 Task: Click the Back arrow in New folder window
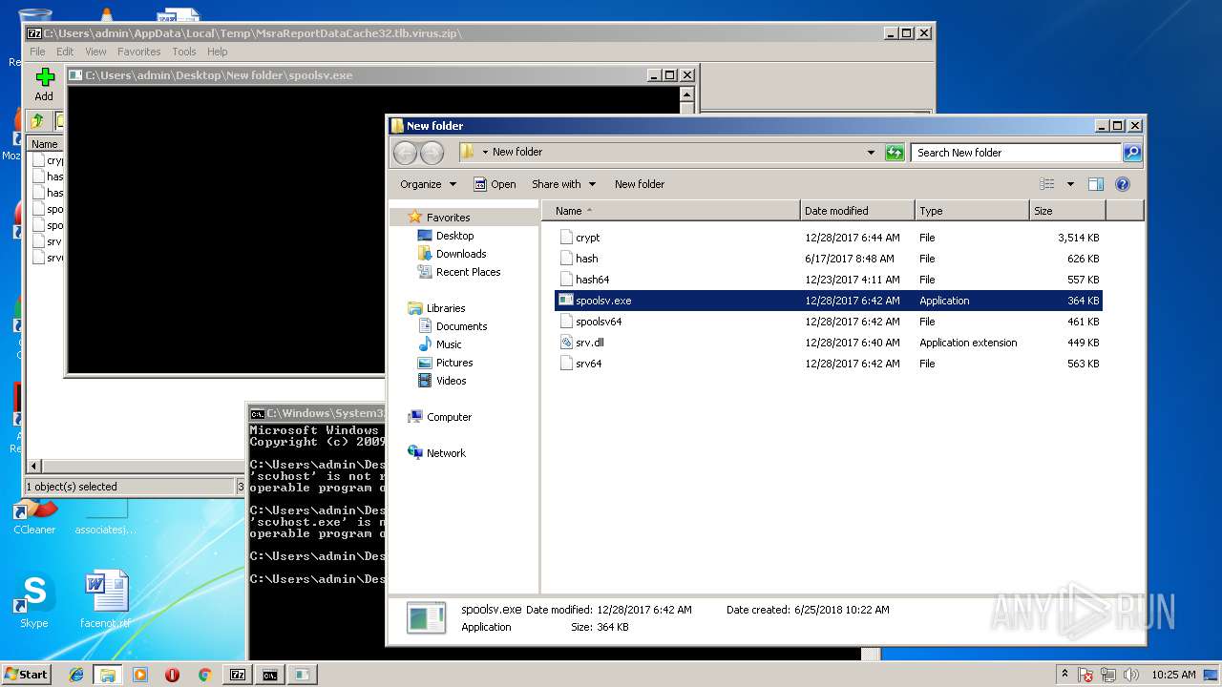[405, 153]
